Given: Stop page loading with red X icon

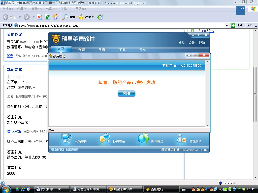Looking at the screenshot, I should 40,17.
